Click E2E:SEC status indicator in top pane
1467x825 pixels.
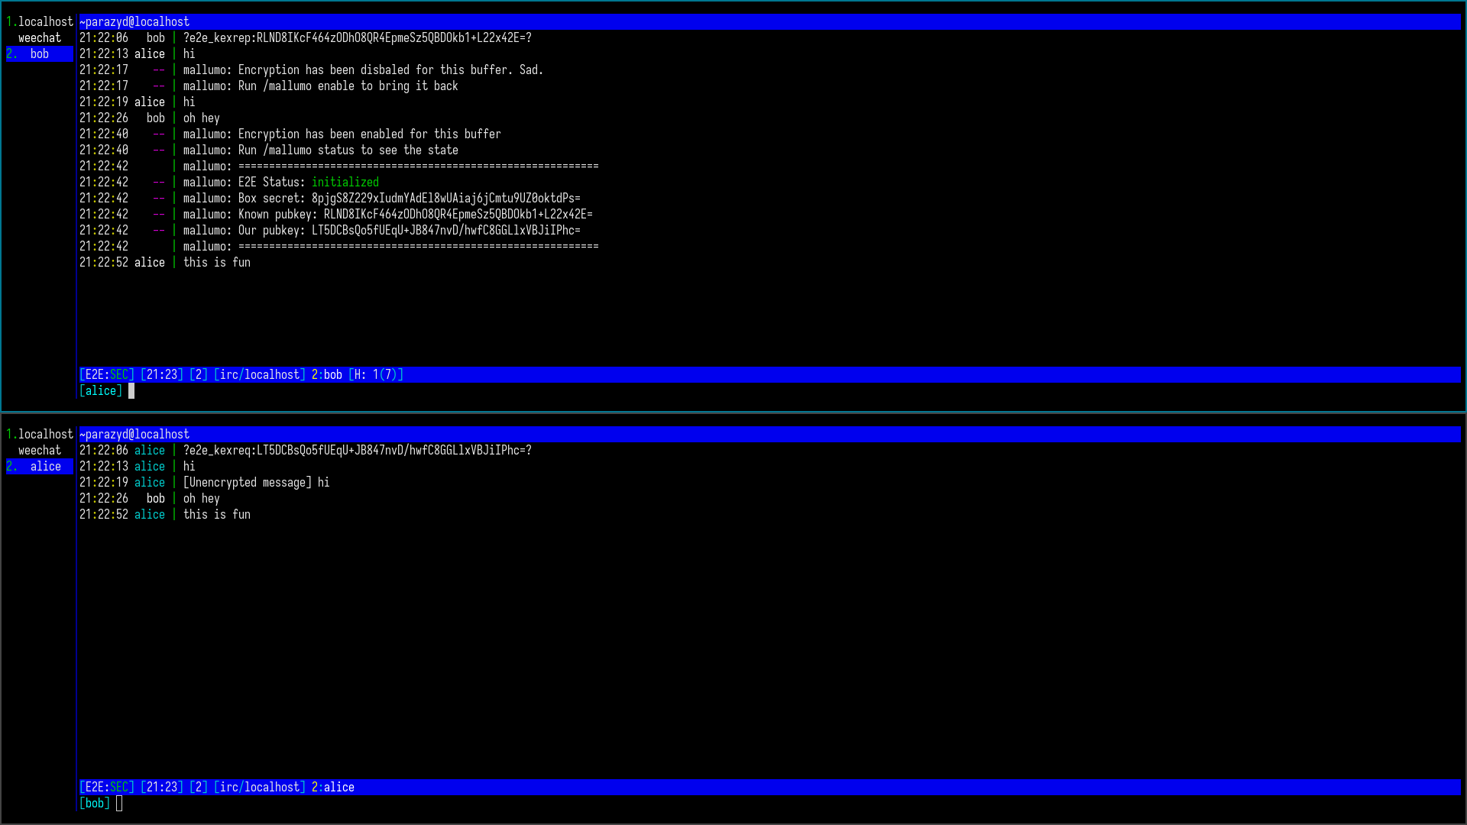(107, 375)
